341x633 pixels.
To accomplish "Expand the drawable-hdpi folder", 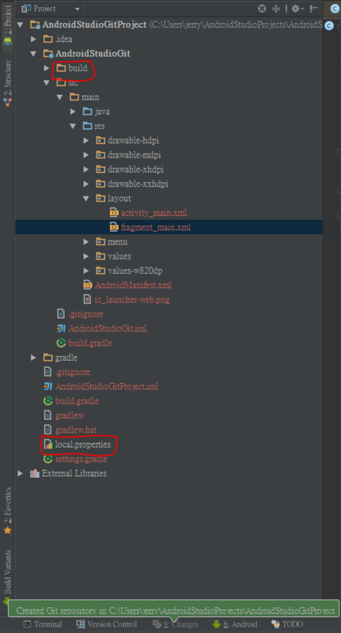I will 86,141.
